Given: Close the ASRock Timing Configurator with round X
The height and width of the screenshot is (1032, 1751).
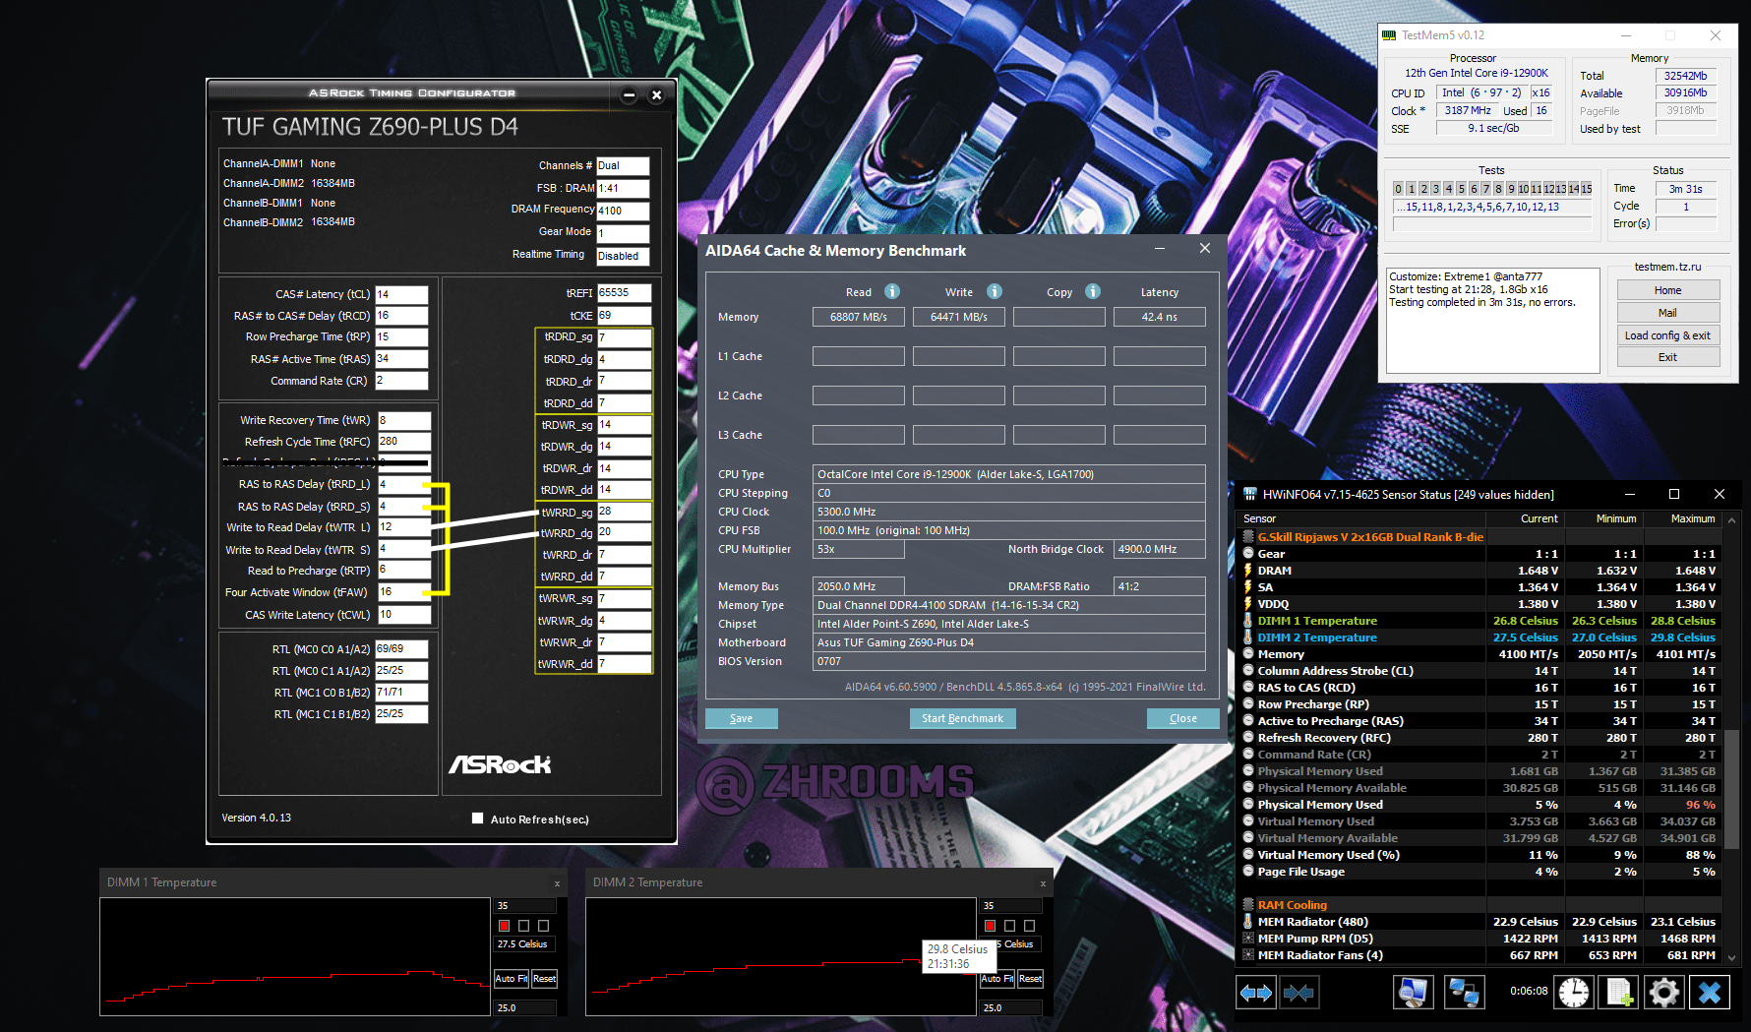Looking at the screenshot, I should 657,94.
